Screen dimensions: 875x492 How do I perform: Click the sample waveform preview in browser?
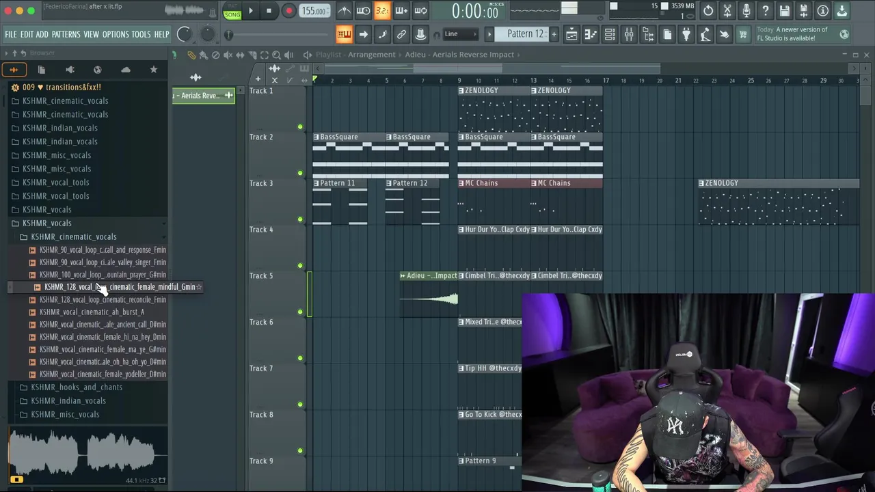(x=87, y=454)
